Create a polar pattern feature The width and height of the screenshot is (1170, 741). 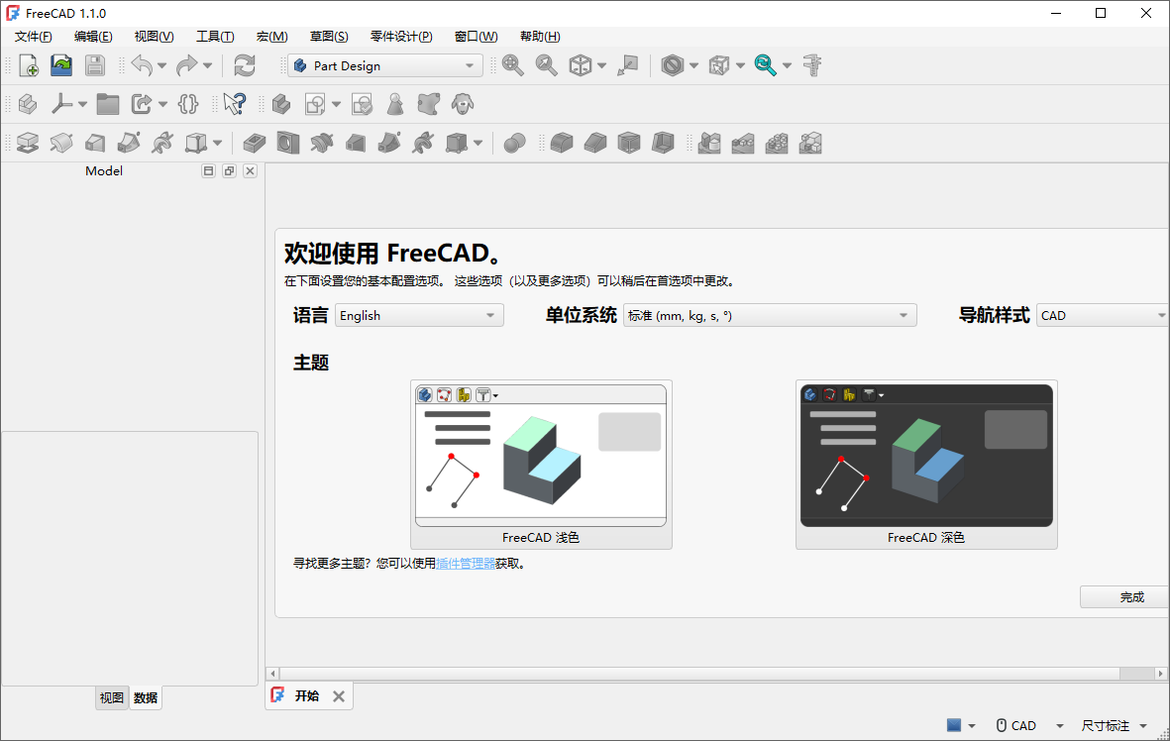(777, 143)
